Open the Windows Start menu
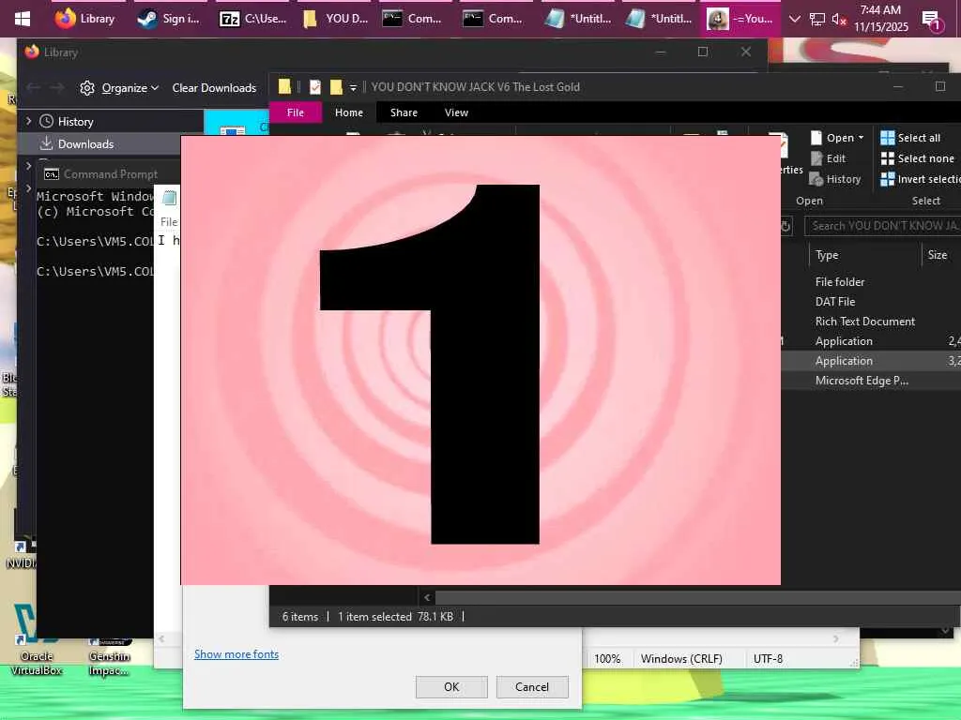 [23, 19]
